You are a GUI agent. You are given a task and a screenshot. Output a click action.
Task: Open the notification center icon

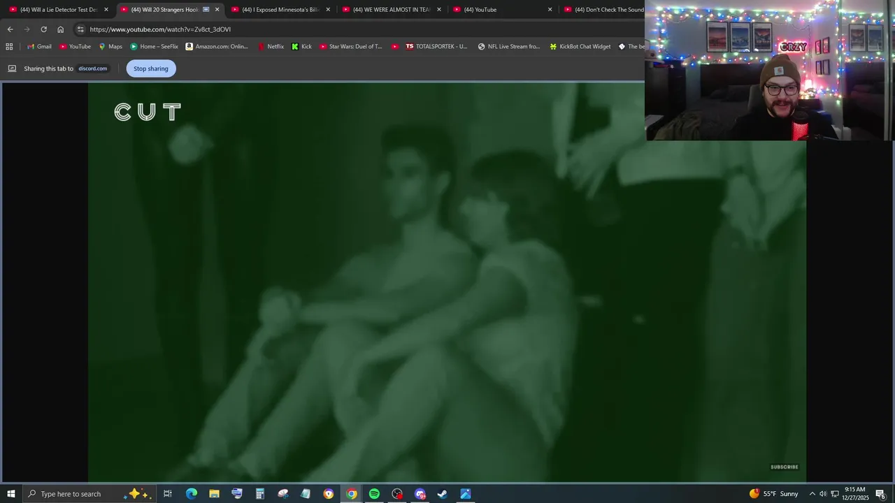[x=881, y=494]
